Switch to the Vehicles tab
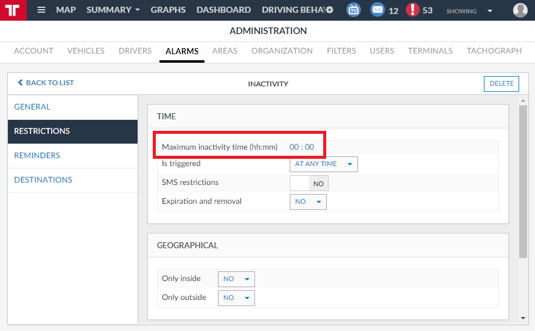 click(x=86, y=51)
